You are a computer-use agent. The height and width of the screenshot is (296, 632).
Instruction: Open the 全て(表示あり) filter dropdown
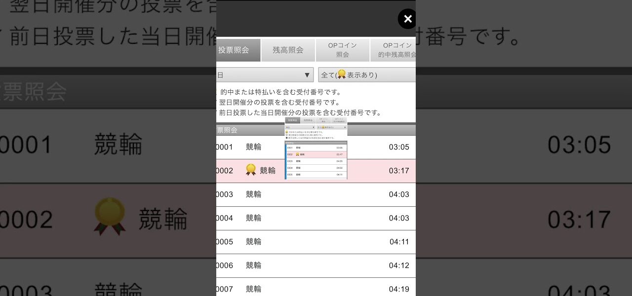(366, 75)
